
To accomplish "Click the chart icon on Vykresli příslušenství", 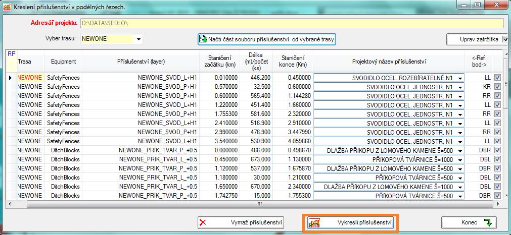I will [x=315, y=223].
